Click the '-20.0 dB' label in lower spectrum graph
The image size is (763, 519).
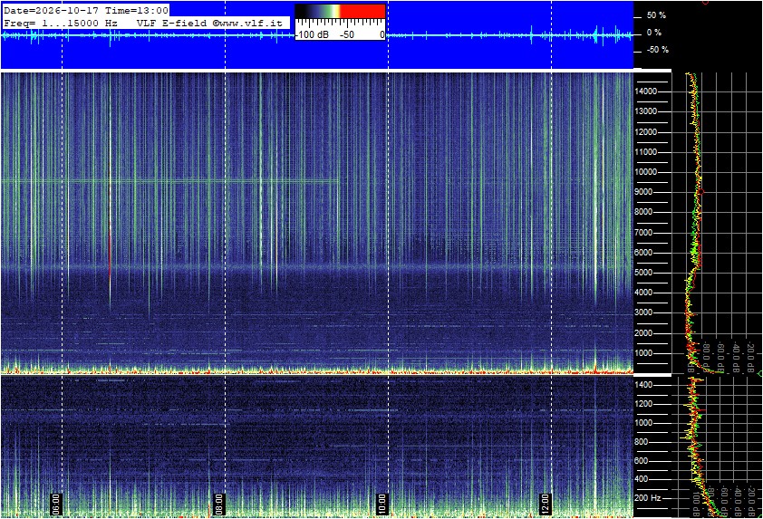point(753,501)
